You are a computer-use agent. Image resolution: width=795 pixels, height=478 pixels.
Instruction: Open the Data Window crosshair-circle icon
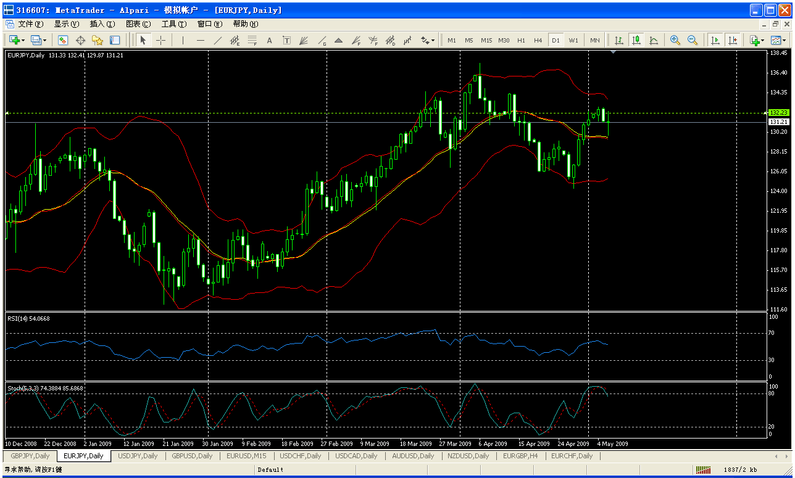pos(80,40)
